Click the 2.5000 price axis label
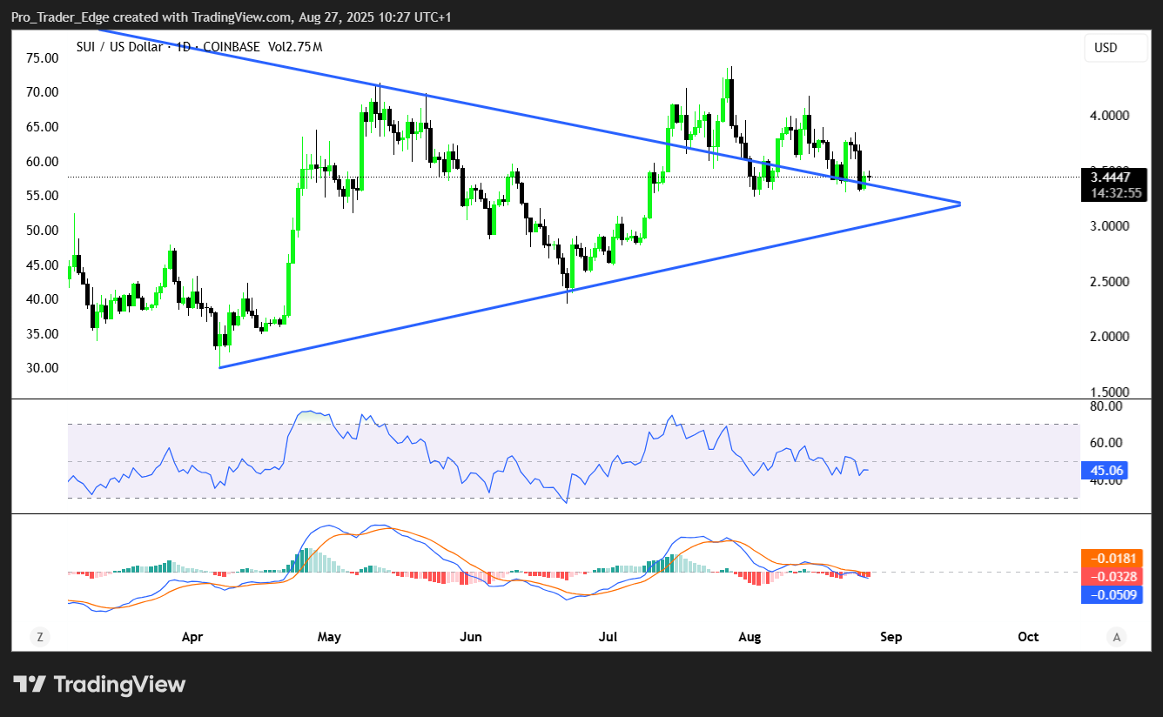The width and height of the screenshot is (1163, 717). [x=1110, y=282]
